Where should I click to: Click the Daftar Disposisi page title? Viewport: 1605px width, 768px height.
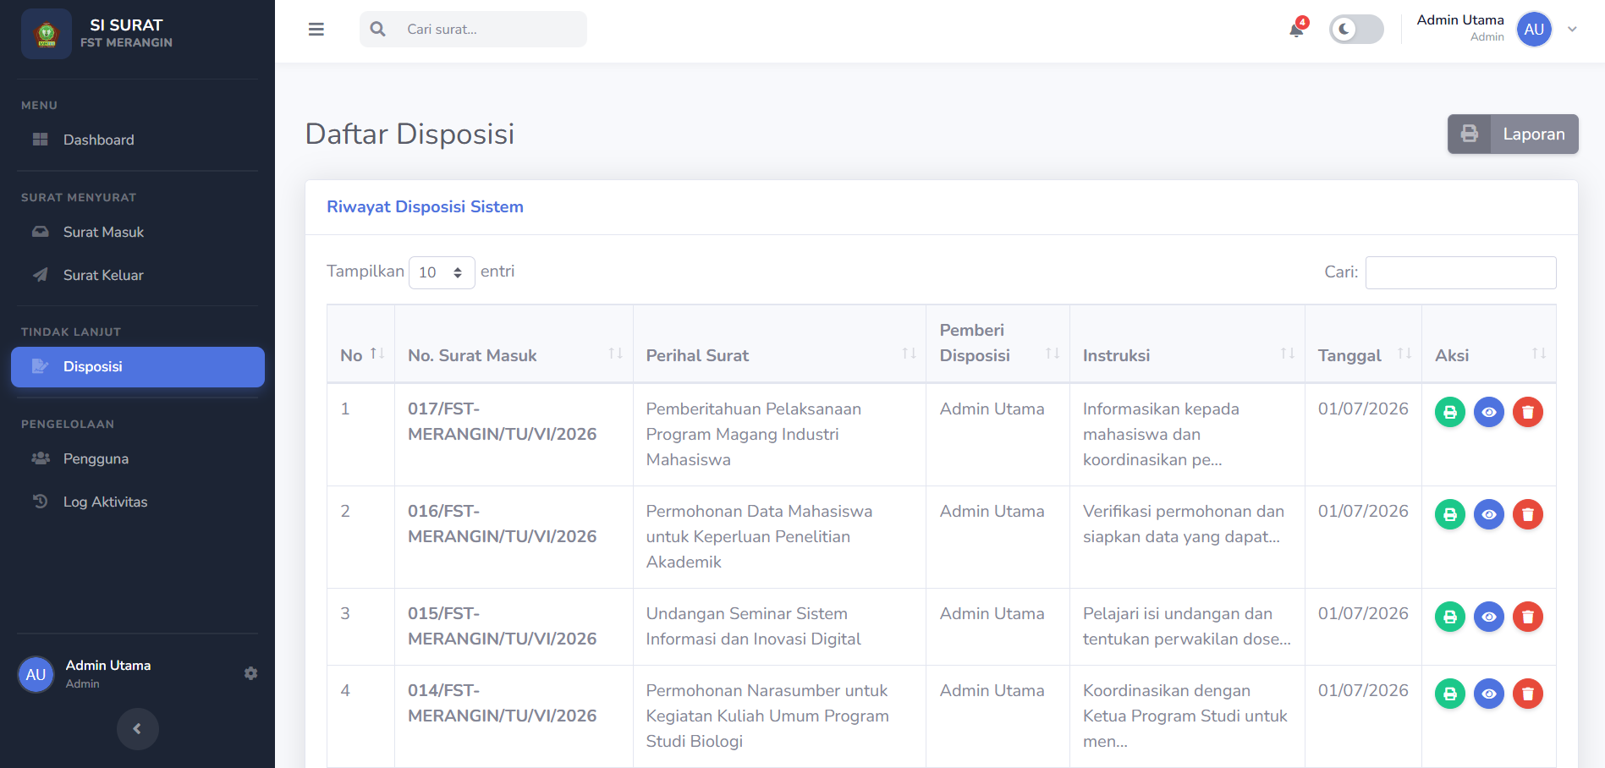(x=409, y=134)
